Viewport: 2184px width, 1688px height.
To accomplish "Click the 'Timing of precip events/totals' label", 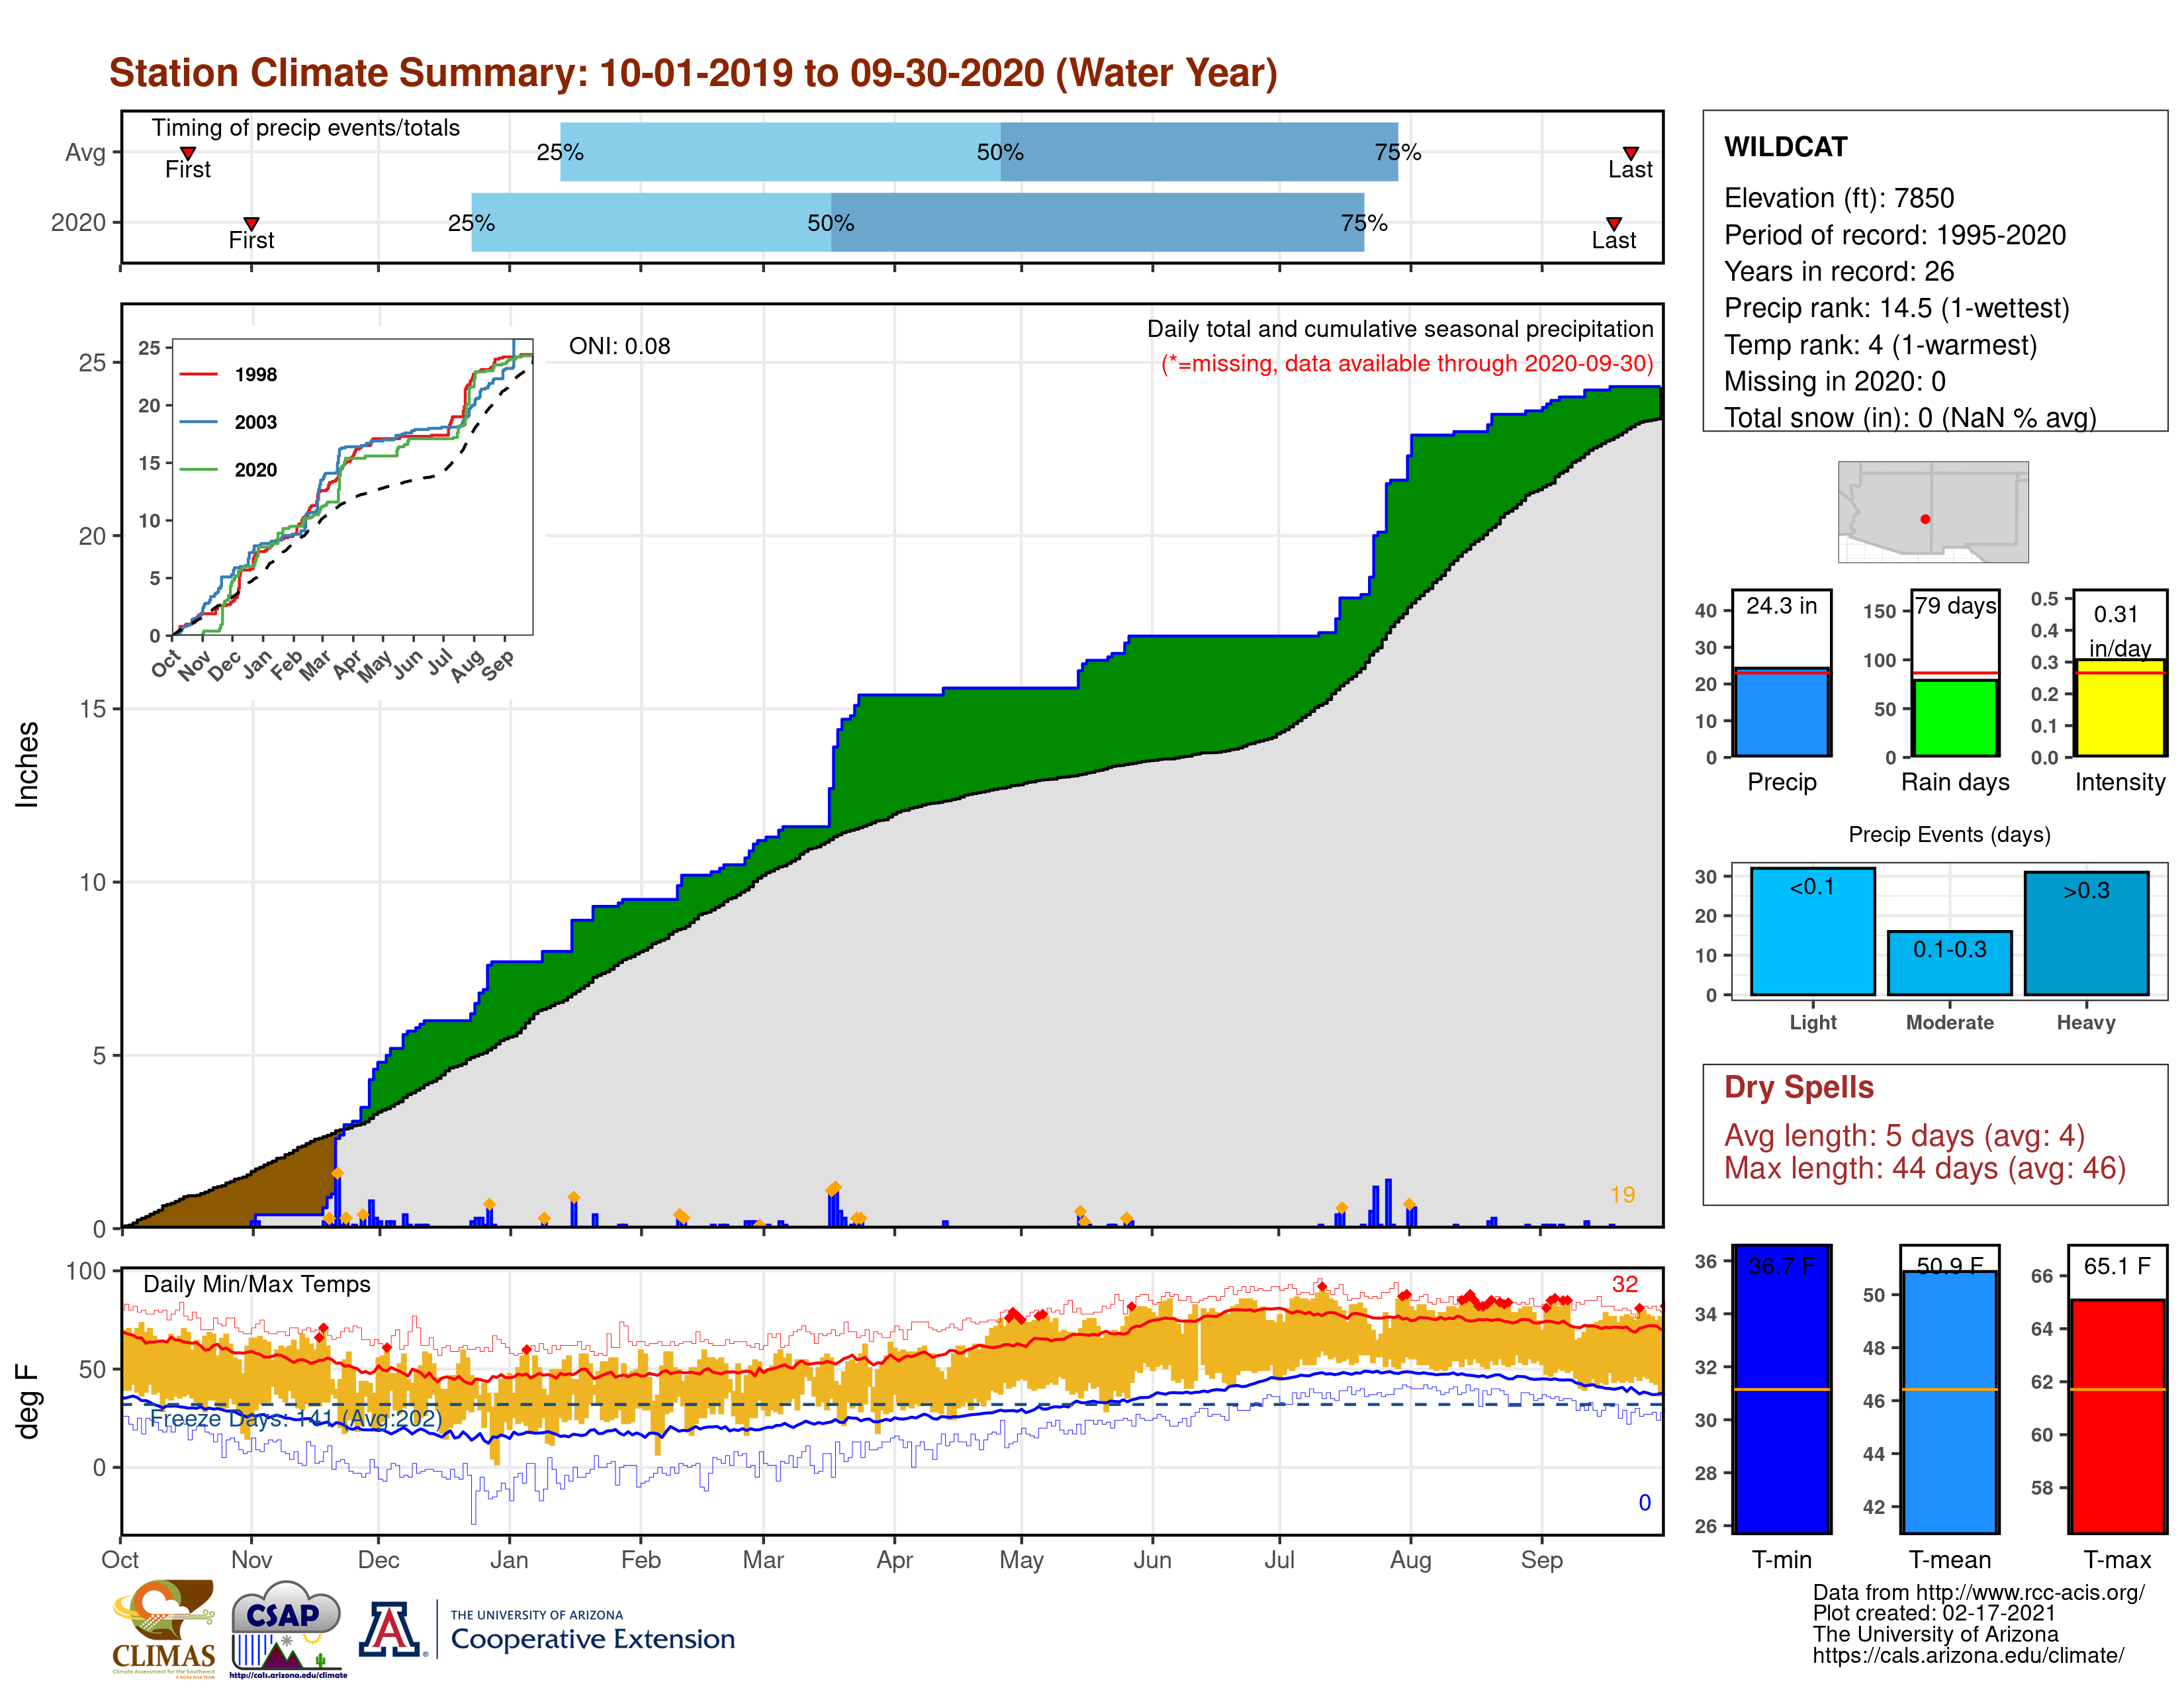I will [306, 128].
